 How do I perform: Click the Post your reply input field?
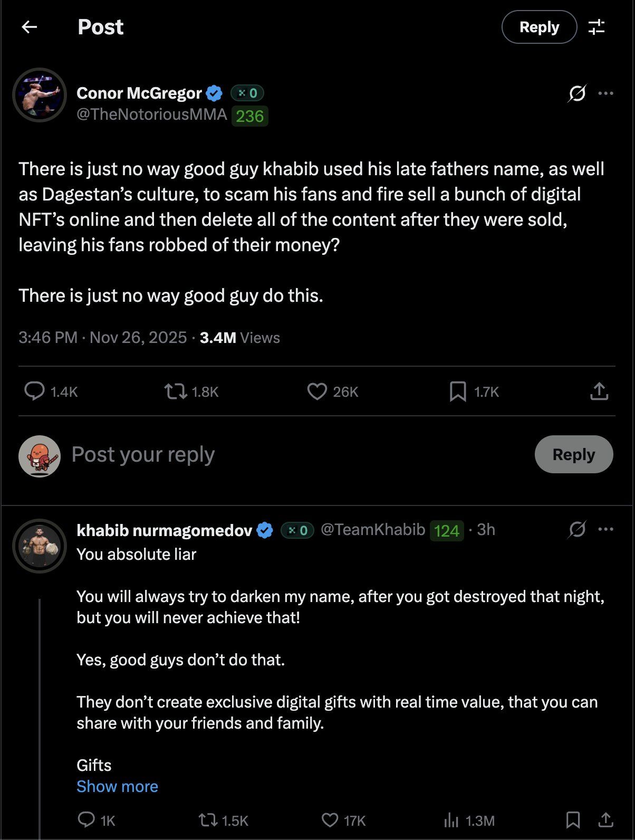click(x=142, y=454)
